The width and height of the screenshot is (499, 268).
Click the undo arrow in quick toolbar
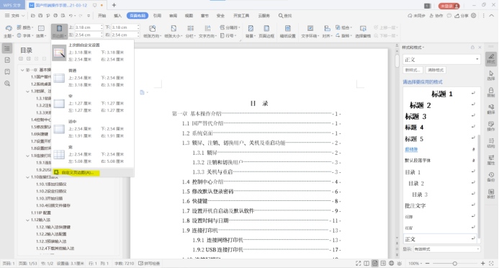click(71, 15)
